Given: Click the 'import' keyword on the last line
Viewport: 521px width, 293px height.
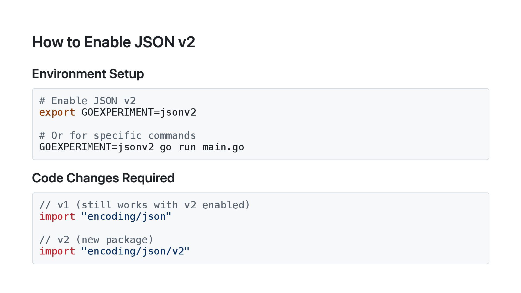Looking at the screenshot, I should [57, 251].
